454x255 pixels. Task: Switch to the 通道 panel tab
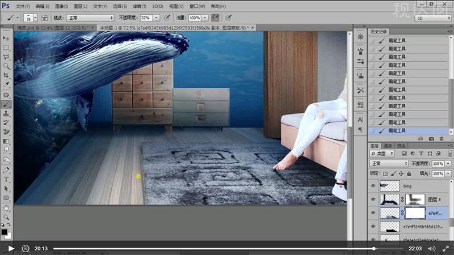tap(387, 146)
